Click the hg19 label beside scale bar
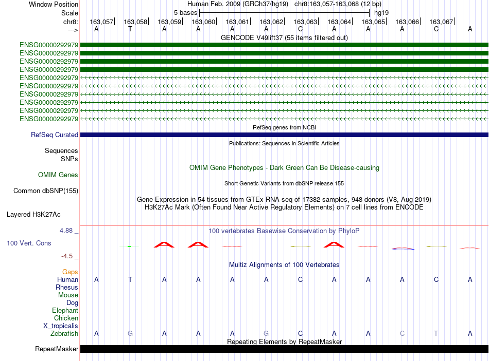The height and width of the screenshot is (361, 489). tap(381, 13)
